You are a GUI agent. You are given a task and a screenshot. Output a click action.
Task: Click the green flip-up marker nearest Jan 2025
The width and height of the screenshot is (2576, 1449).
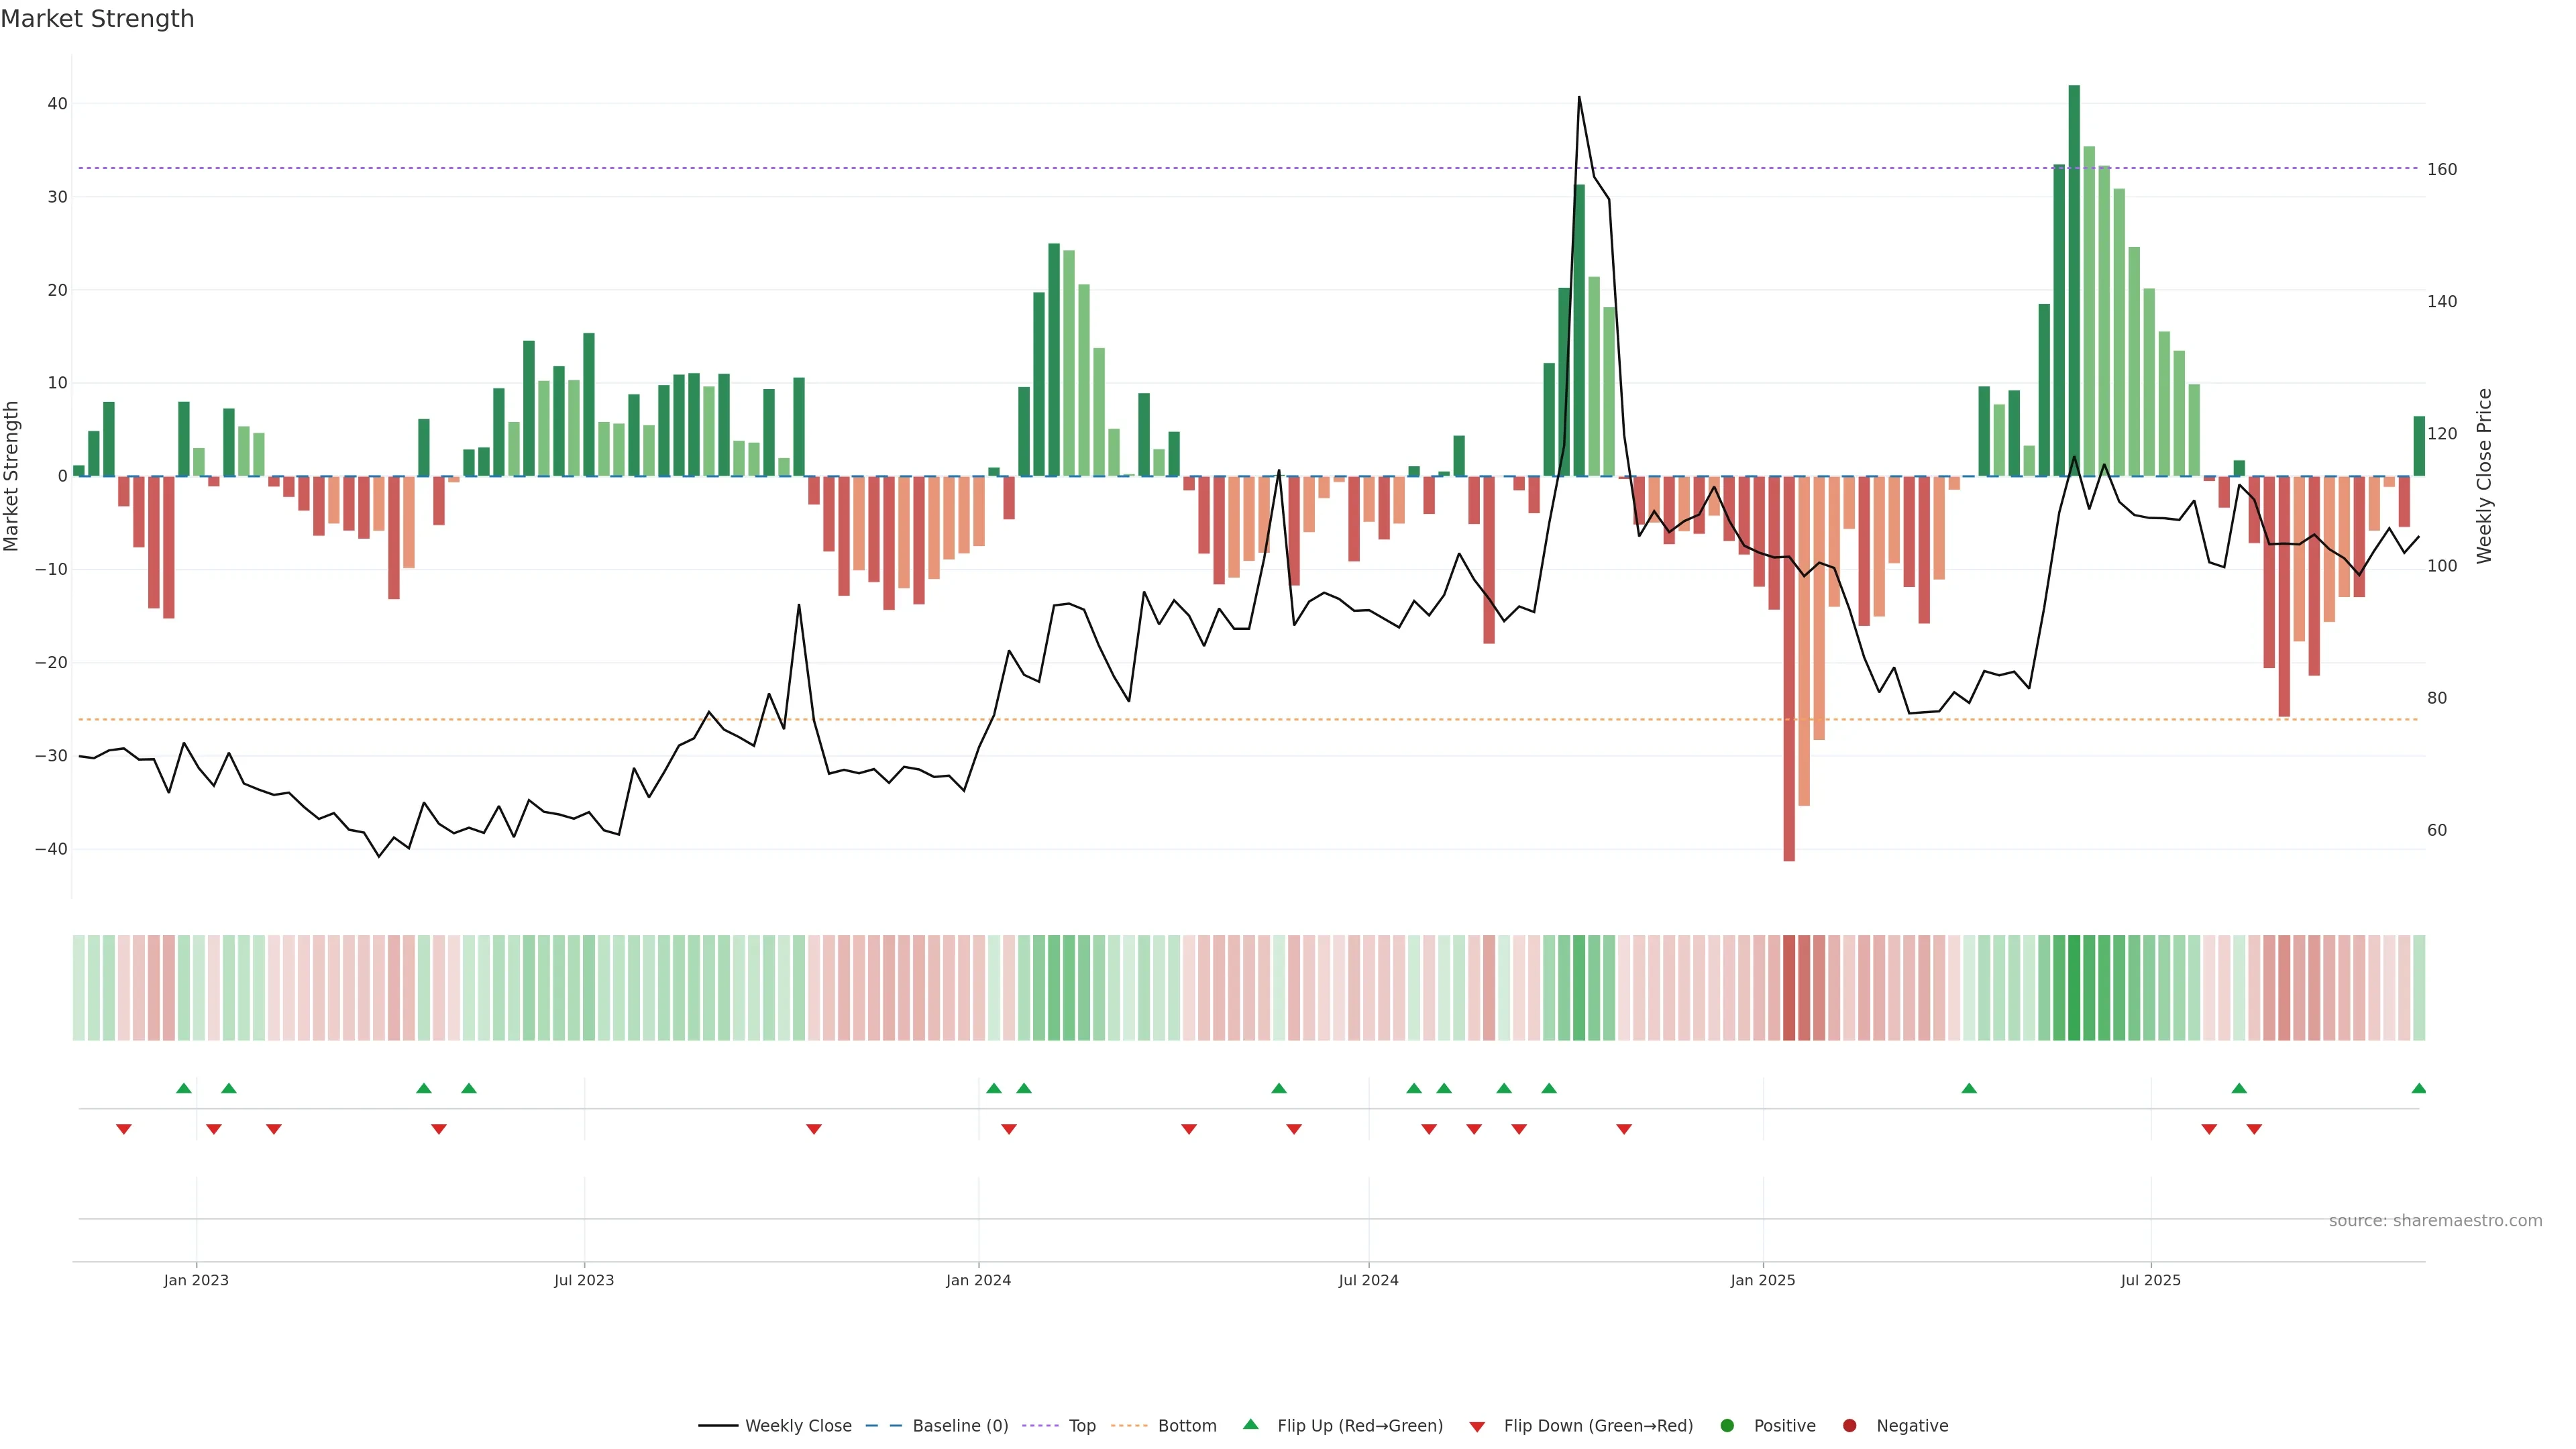1969,1088
